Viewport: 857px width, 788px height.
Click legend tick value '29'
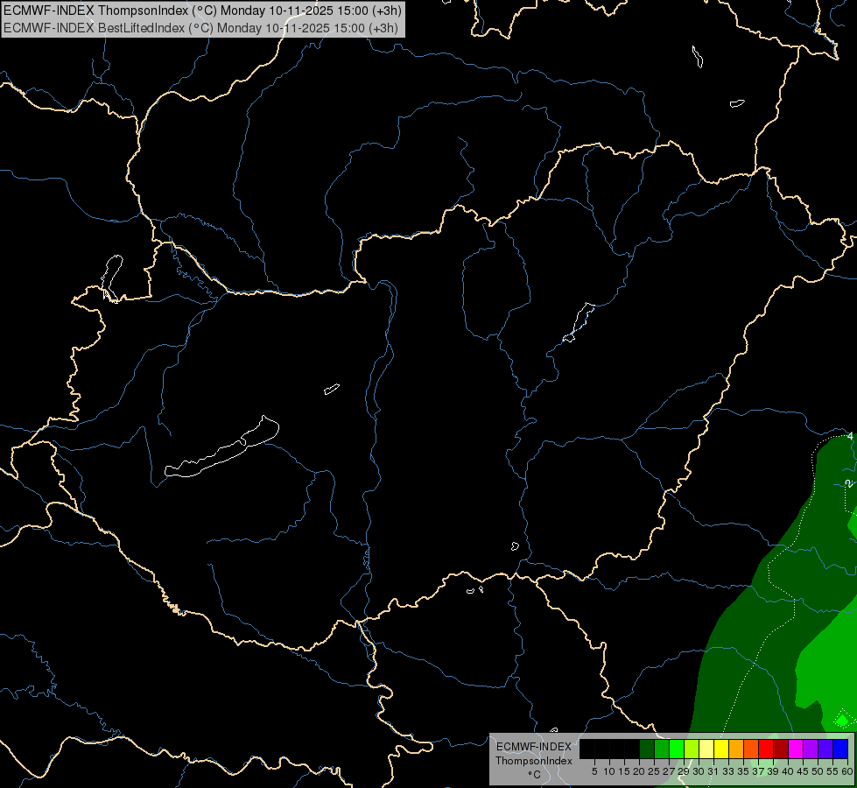(684, 771)
